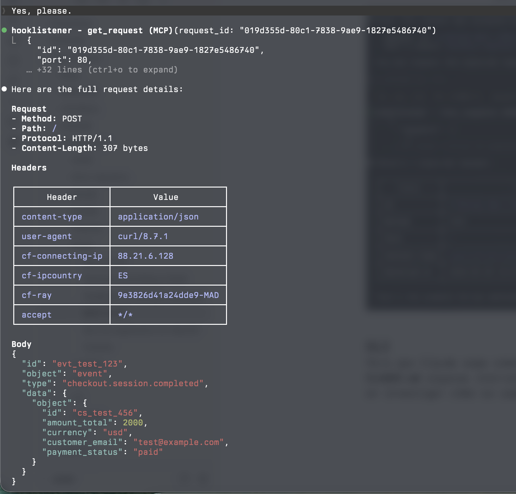This screenshot has height=494, width=516.
Task: Toggle the cf-ipcountry ES row
Action: click(x=120, y=275)
